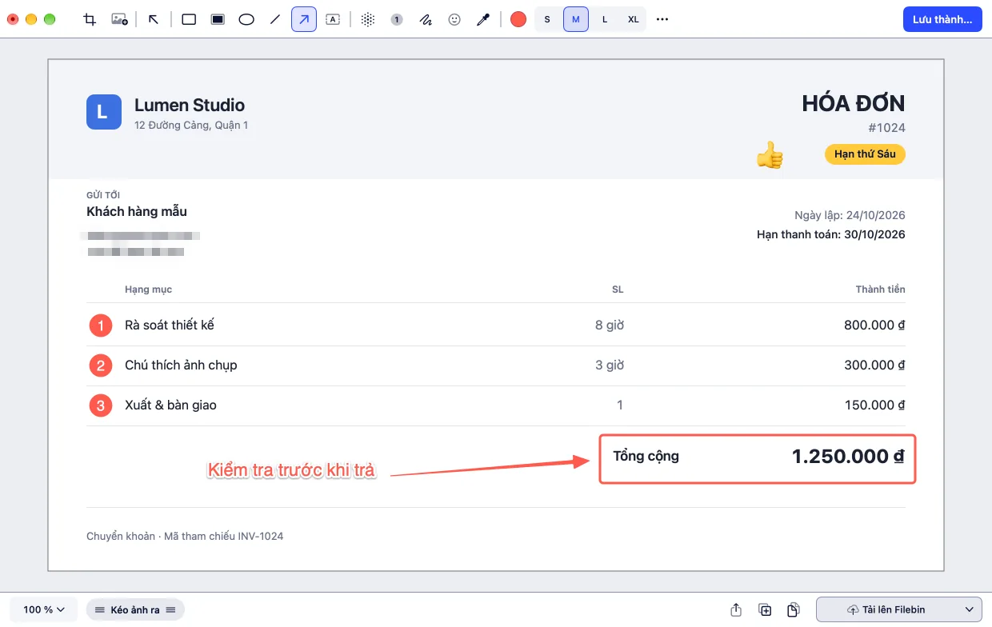The image size is (992, 627).
Task: Open the red annotation color swatch
Action: point(518,19)
